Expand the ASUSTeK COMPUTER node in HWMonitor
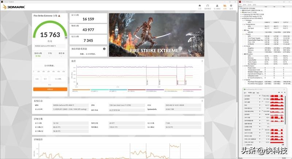 coord(241,11)
